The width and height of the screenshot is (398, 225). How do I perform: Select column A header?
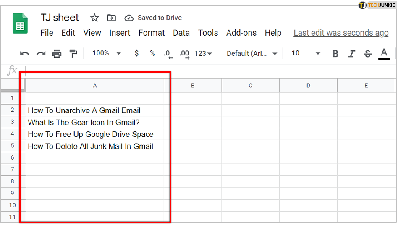pyautogui.click(x=95, y=86)
